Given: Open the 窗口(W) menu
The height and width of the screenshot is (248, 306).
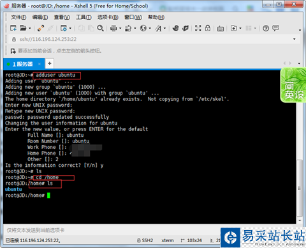Looking at the screenshot, I should (x=133, y=17).
